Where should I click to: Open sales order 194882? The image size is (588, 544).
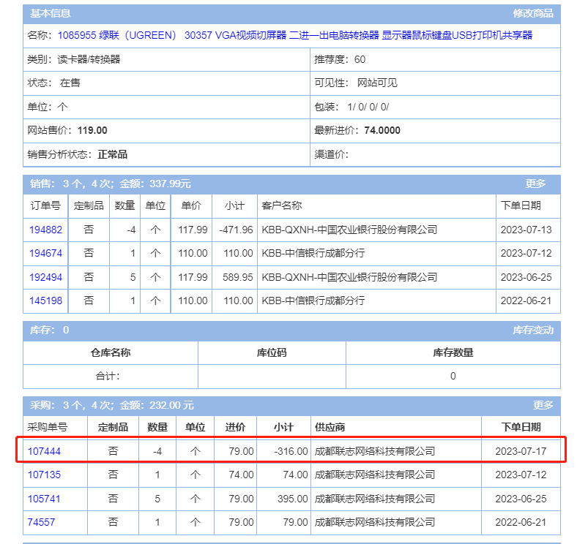45,230
